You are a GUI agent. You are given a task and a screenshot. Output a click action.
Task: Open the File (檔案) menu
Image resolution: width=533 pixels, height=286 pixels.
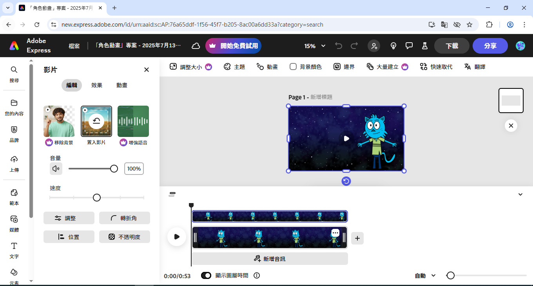[74, 46]
